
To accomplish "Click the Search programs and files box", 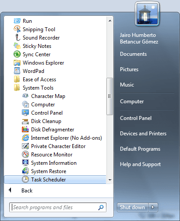I will click(x=58, y=207).
